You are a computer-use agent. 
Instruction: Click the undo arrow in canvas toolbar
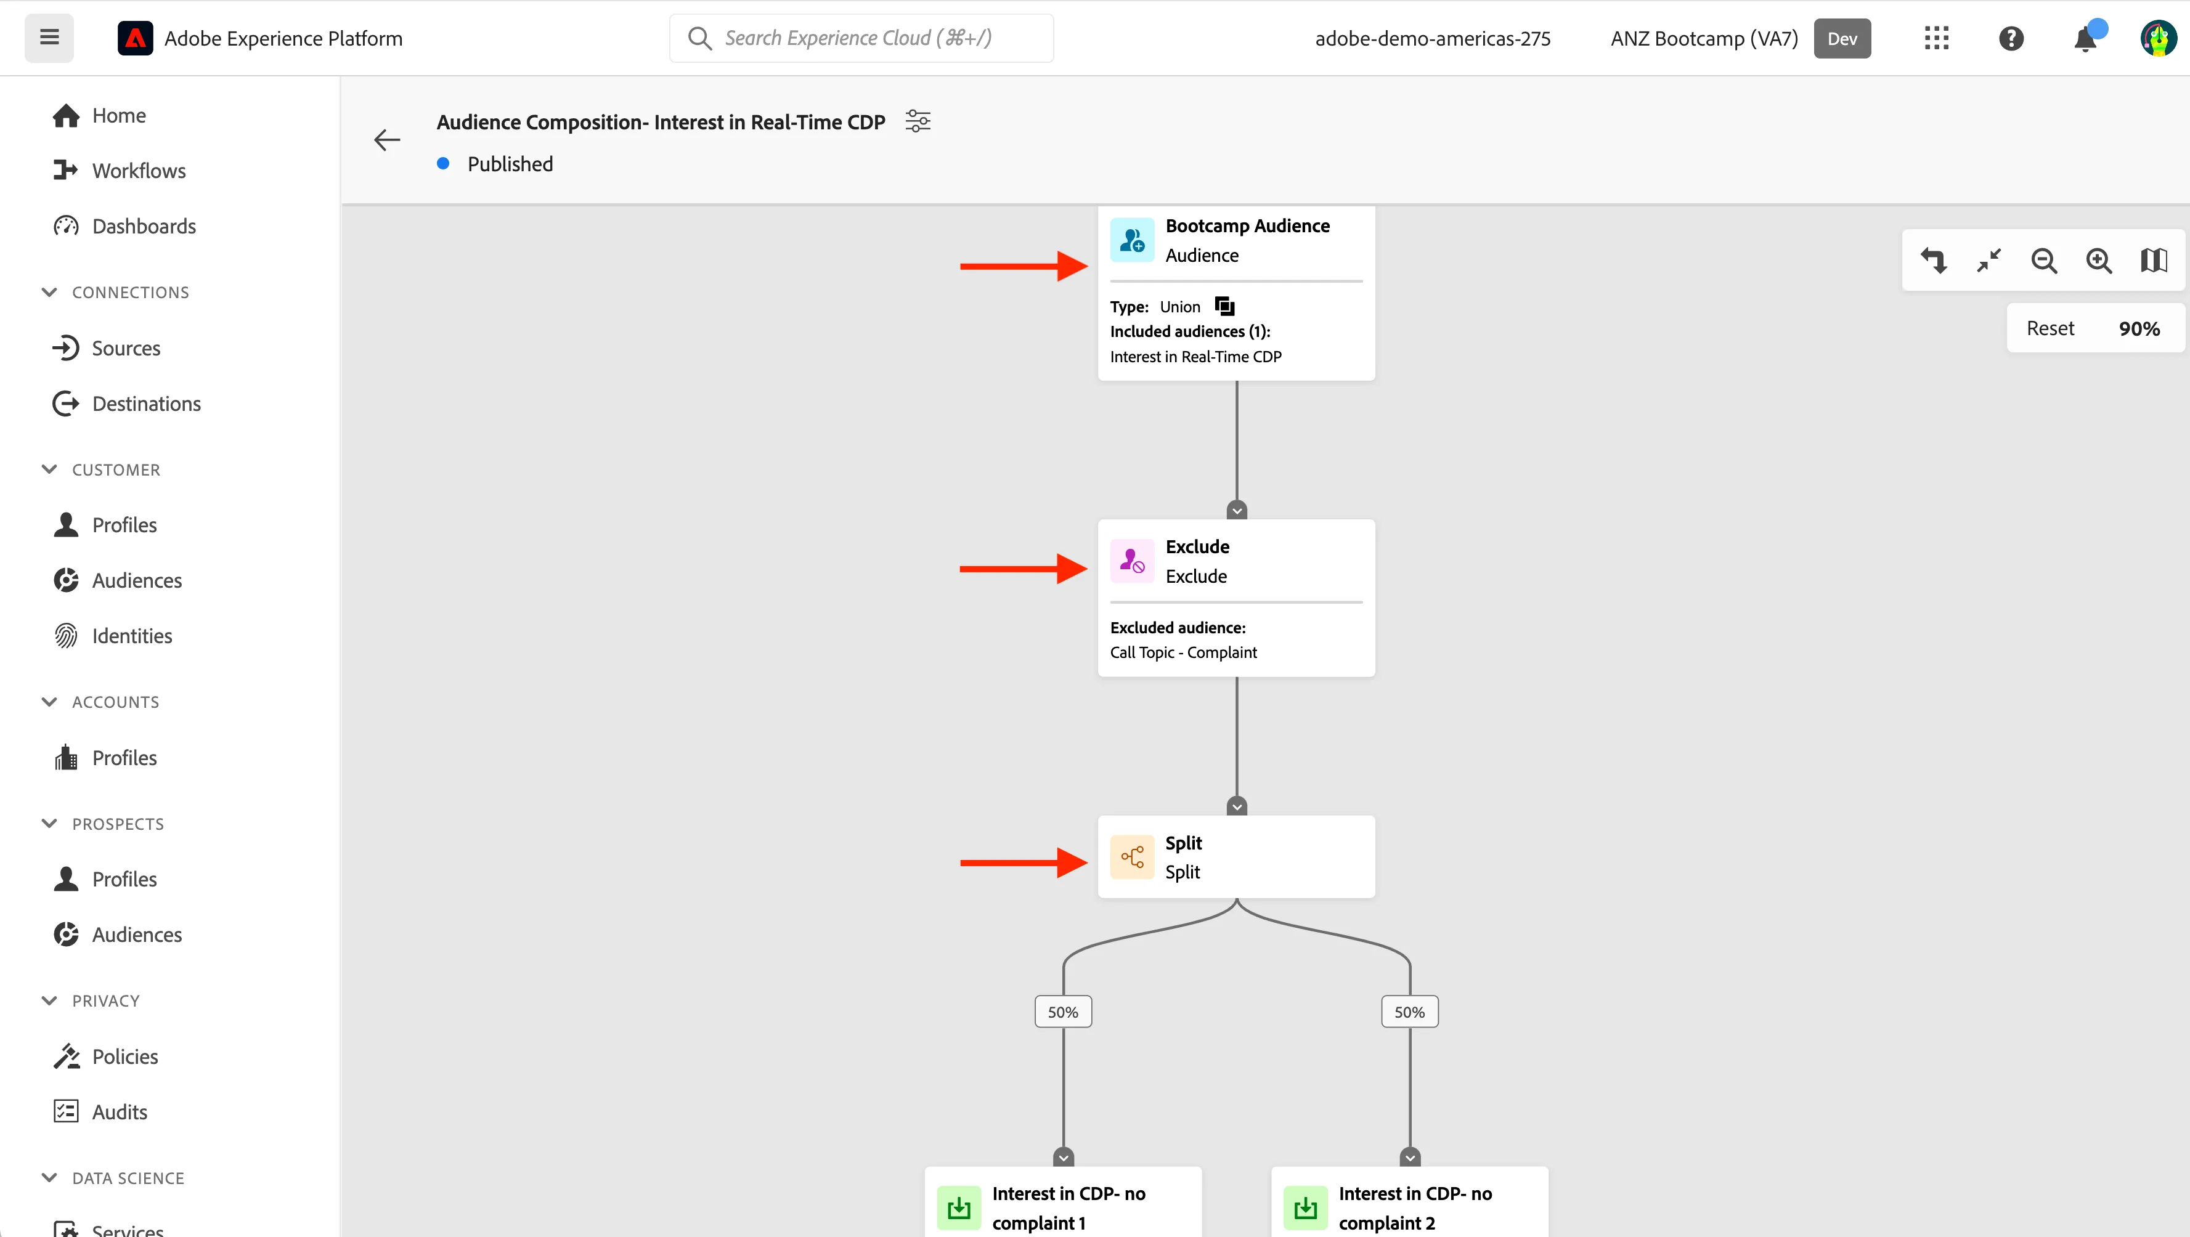click(1933, 260)
